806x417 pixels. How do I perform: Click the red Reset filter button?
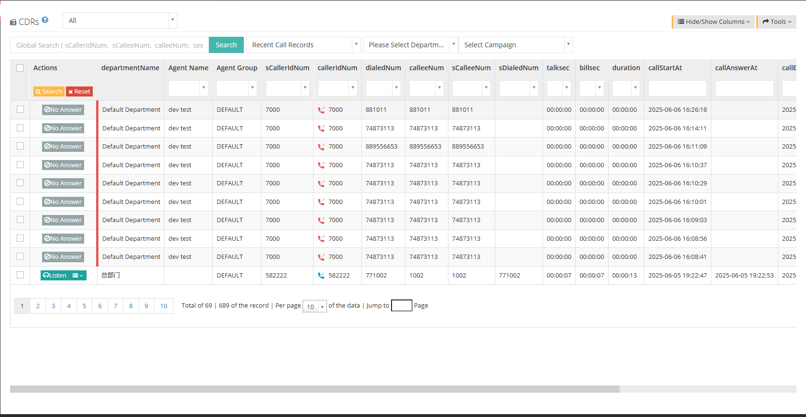pyautogui.click(x=79, y=92)
